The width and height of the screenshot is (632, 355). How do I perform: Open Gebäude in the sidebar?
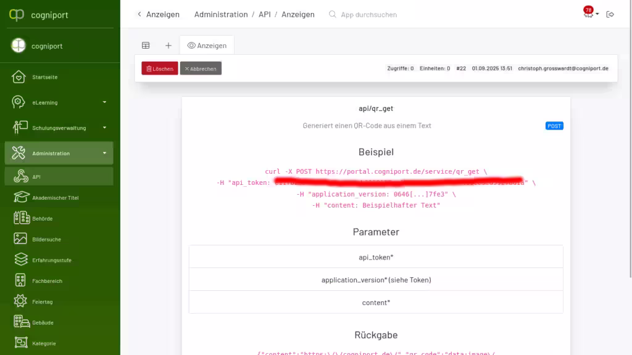coord(43,322)
